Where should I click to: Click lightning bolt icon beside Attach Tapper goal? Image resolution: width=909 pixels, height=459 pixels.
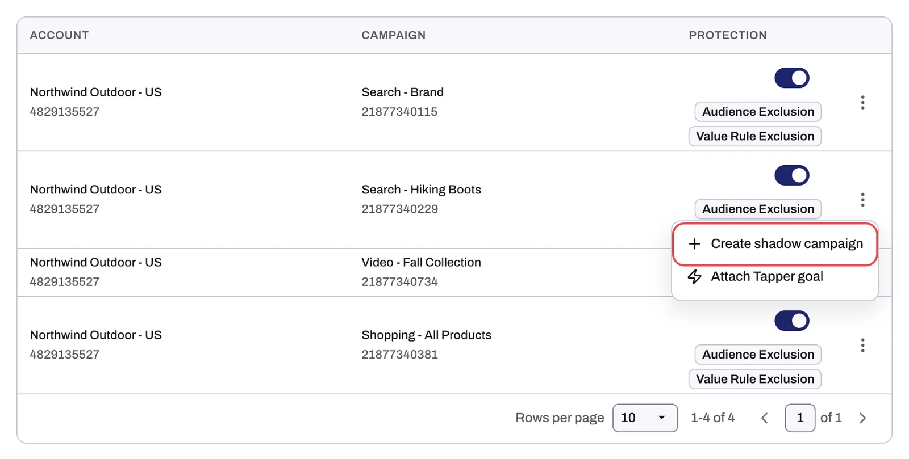pyautogui.click(x=694, y=277)
